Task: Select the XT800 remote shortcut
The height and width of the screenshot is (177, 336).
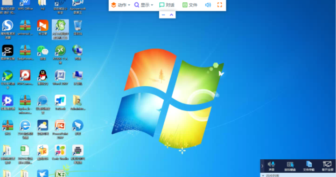Action: click(x=60, y=54)
